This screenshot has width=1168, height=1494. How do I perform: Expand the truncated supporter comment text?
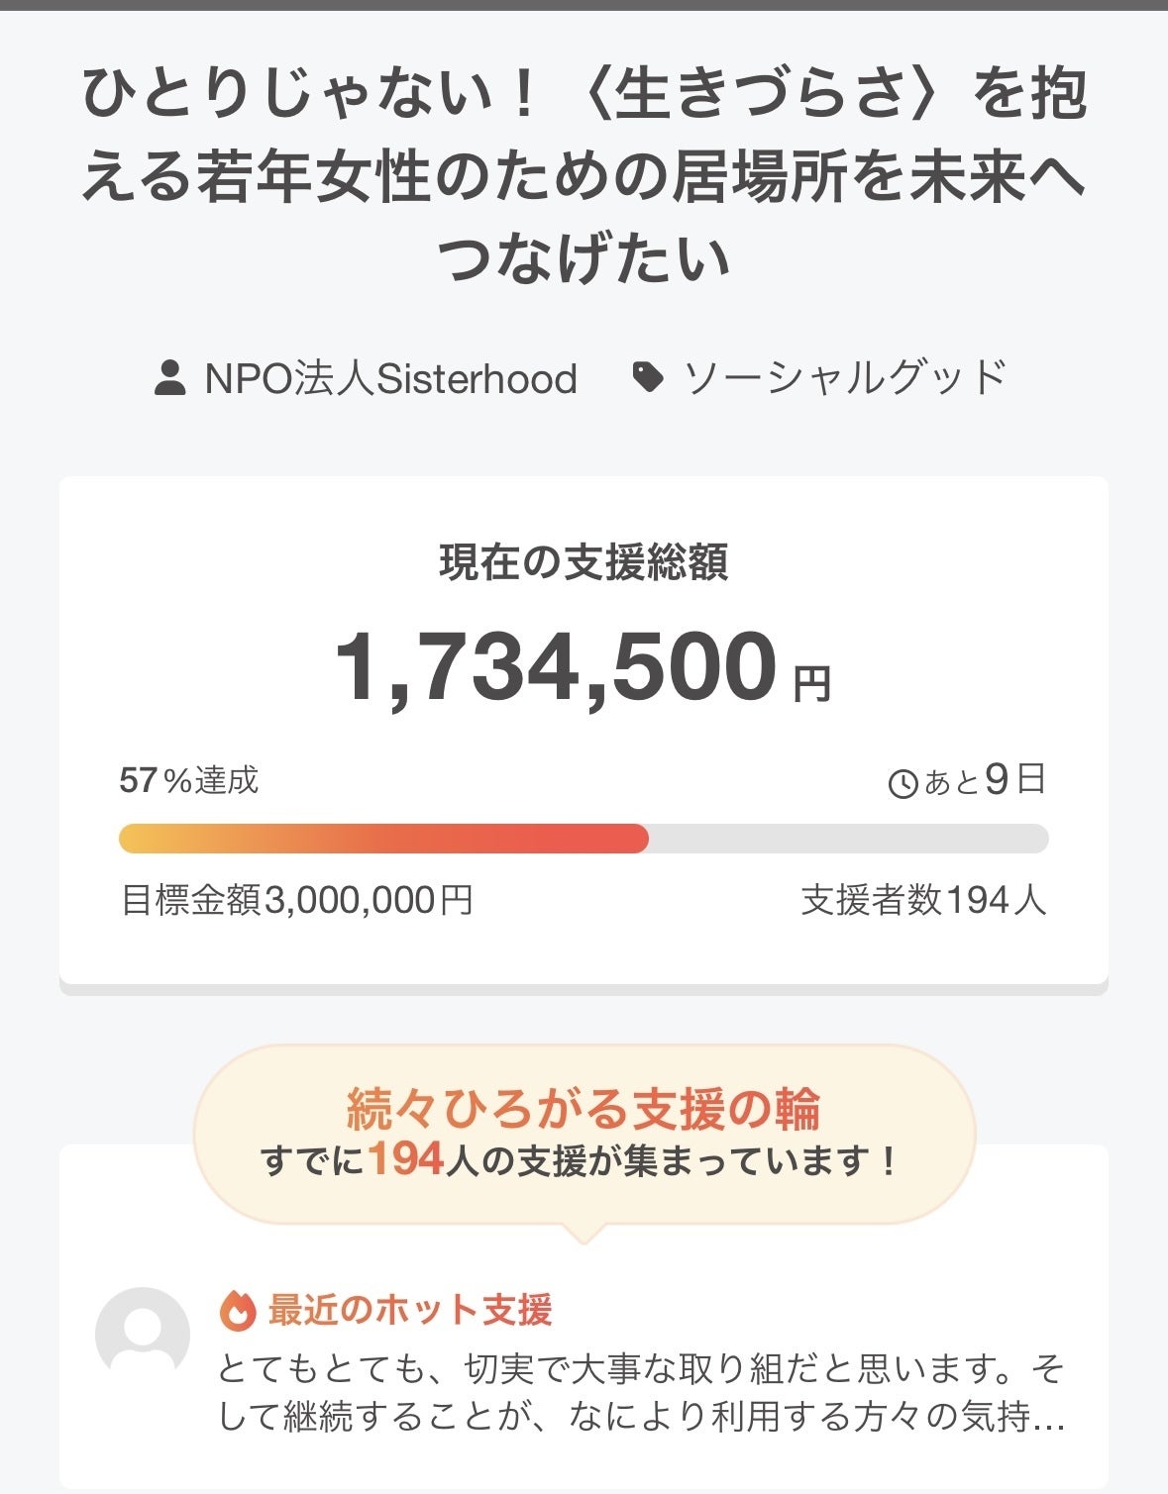tap(641, 1393)
